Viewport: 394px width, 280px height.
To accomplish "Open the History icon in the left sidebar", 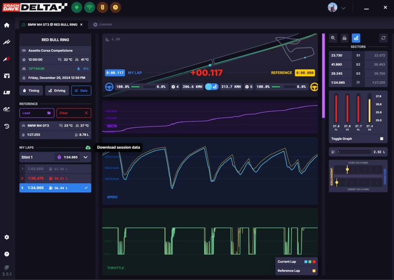I will tap(7, 126).
